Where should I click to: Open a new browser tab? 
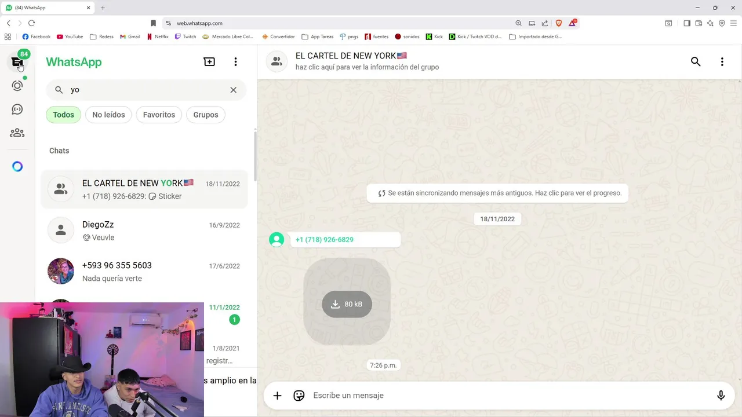click(x=103, y=8)
